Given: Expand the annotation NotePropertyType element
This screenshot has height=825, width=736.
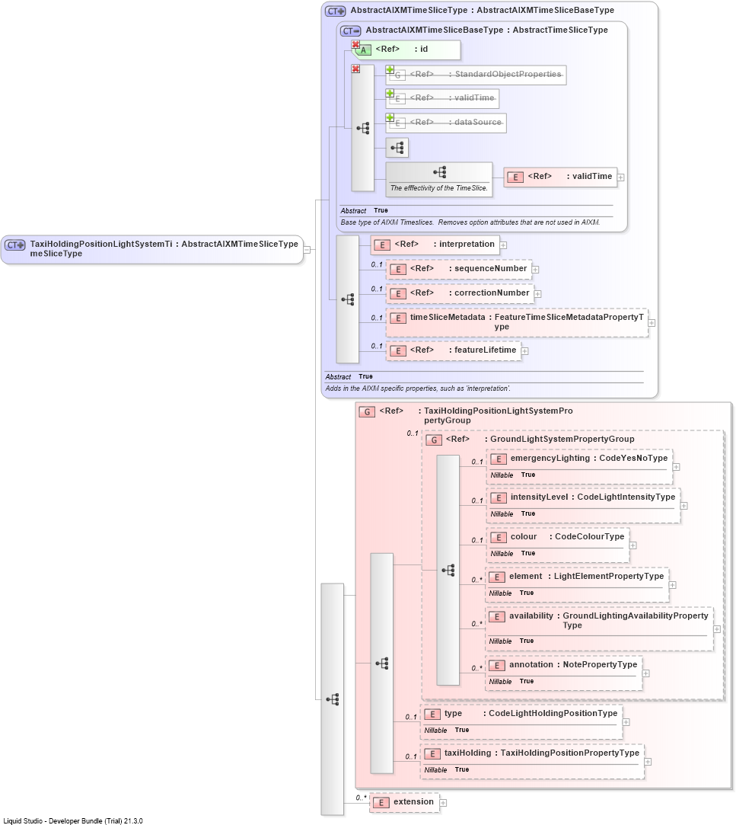Looking at the screenshot, I should pyautogui.click(x=646, y=673).
